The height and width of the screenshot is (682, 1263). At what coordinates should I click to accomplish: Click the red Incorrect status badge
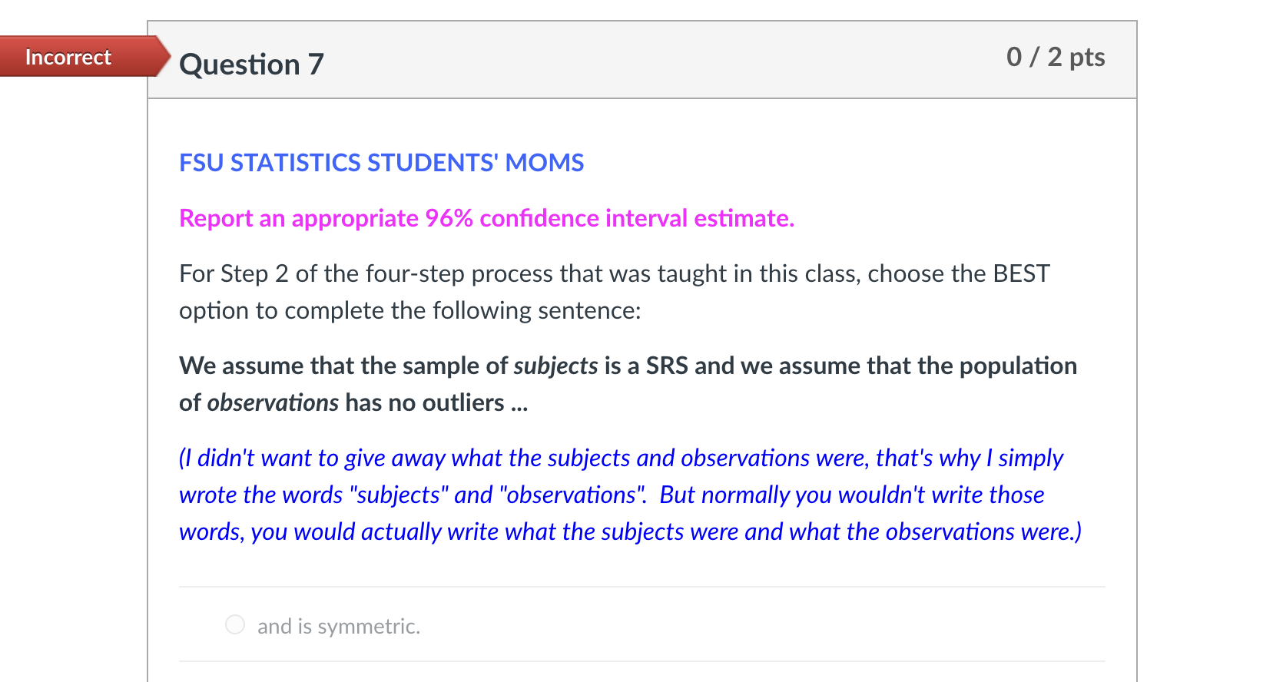pyautogui.click(x=68, y=56)
